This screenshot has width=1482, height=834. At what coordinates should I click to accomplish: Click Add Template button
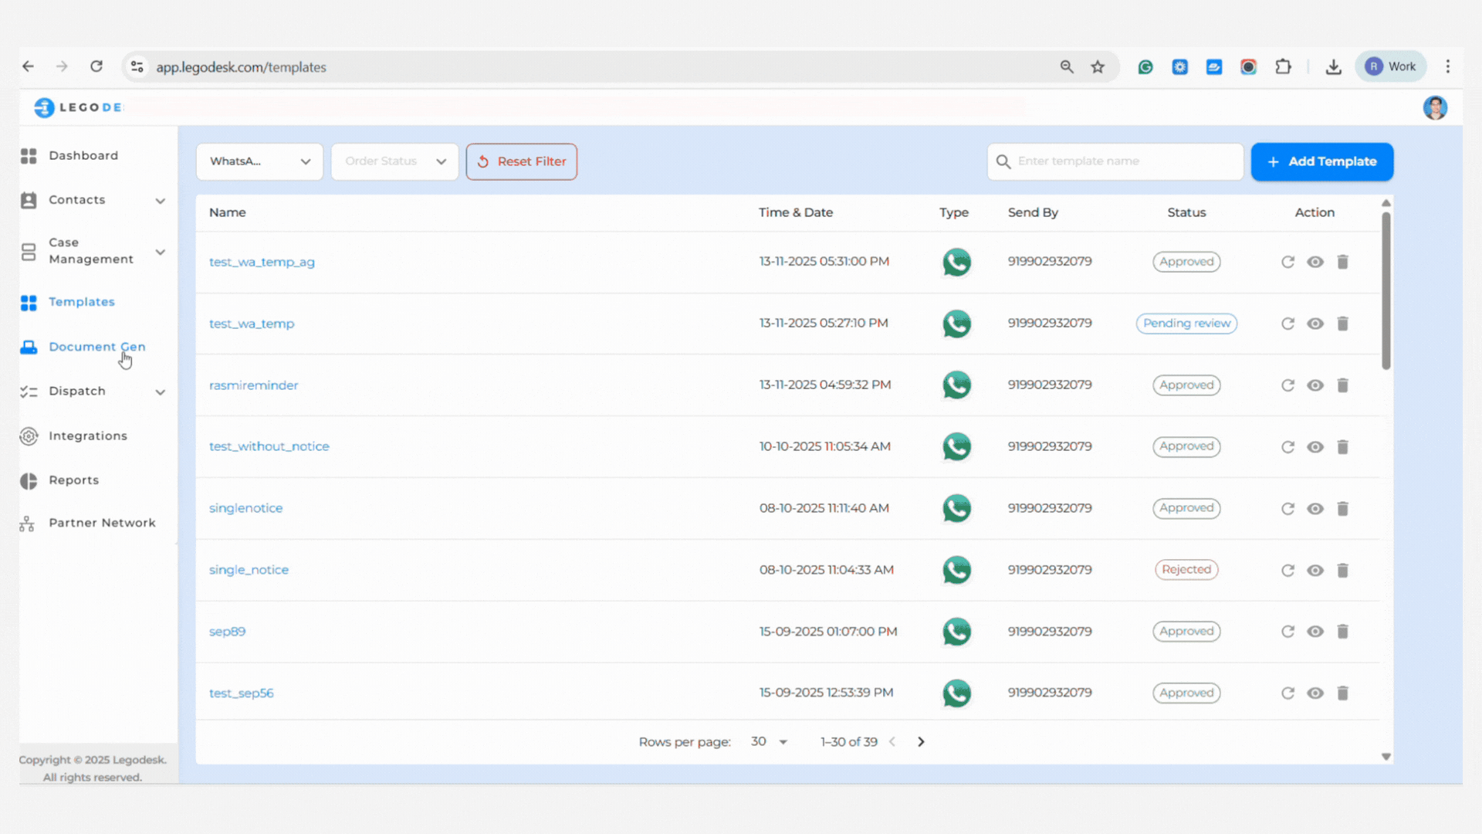click(1322, 161)
